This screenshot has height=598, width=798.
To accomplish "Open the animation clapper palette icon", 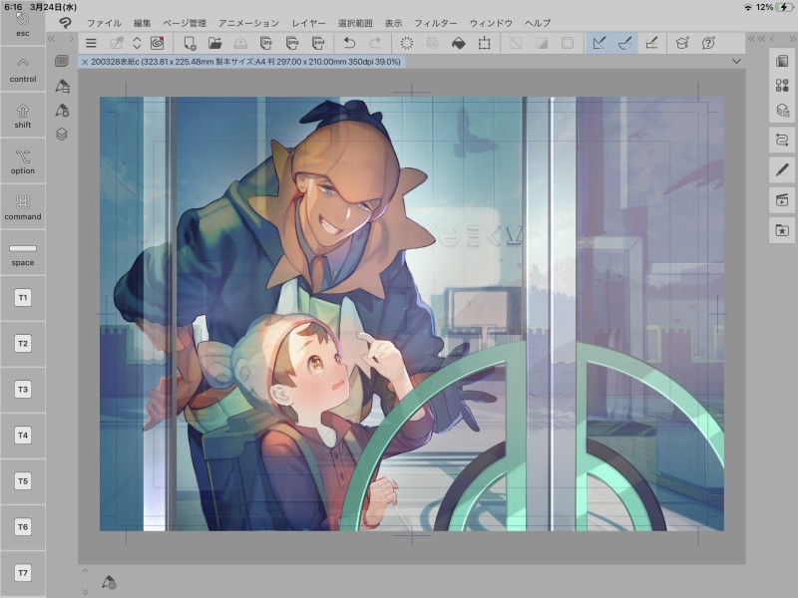I will coord(782,200).
